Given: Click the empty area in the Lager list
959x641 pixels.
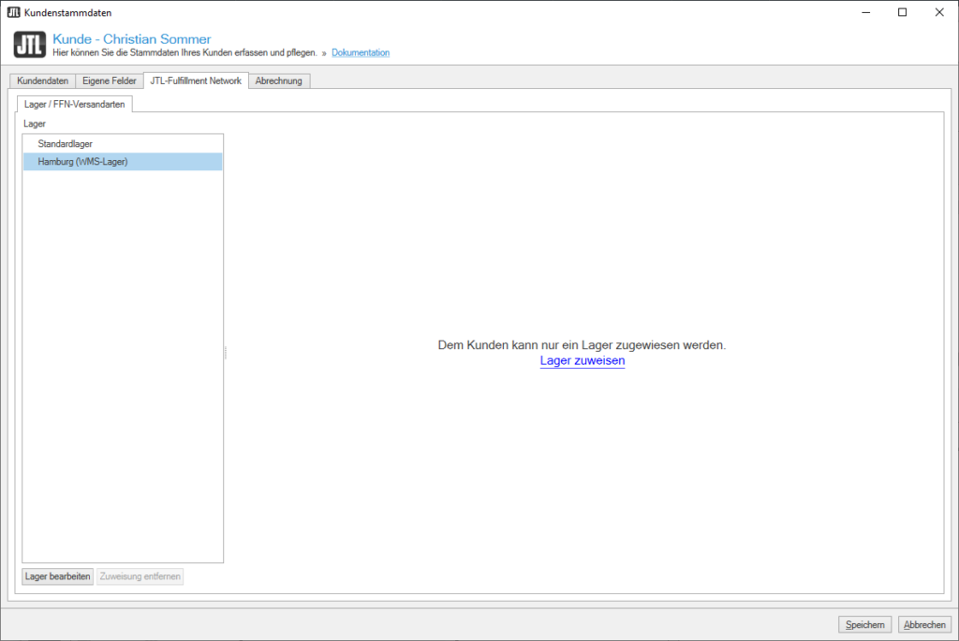Looking at the screenshot, I should pos(122,374).
